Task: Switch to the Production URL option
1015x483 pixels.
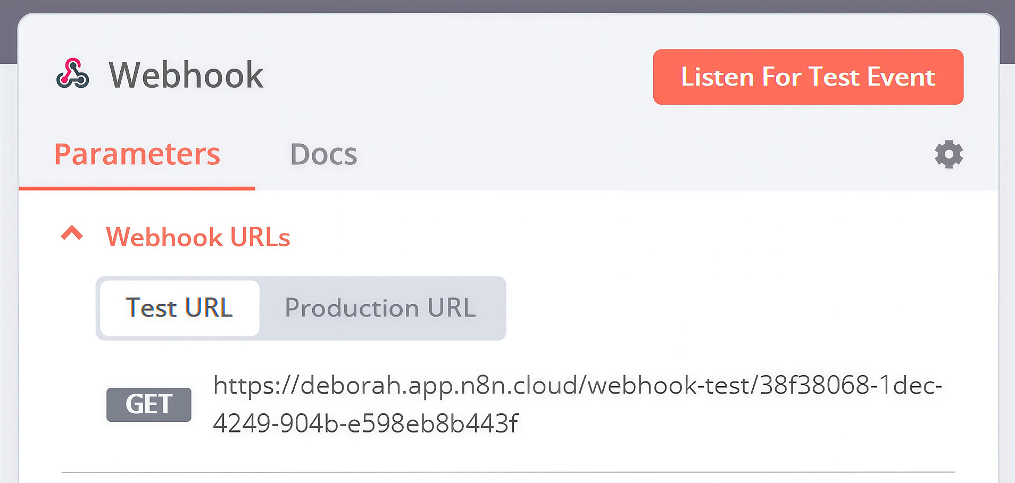Action: click(380, 308)
